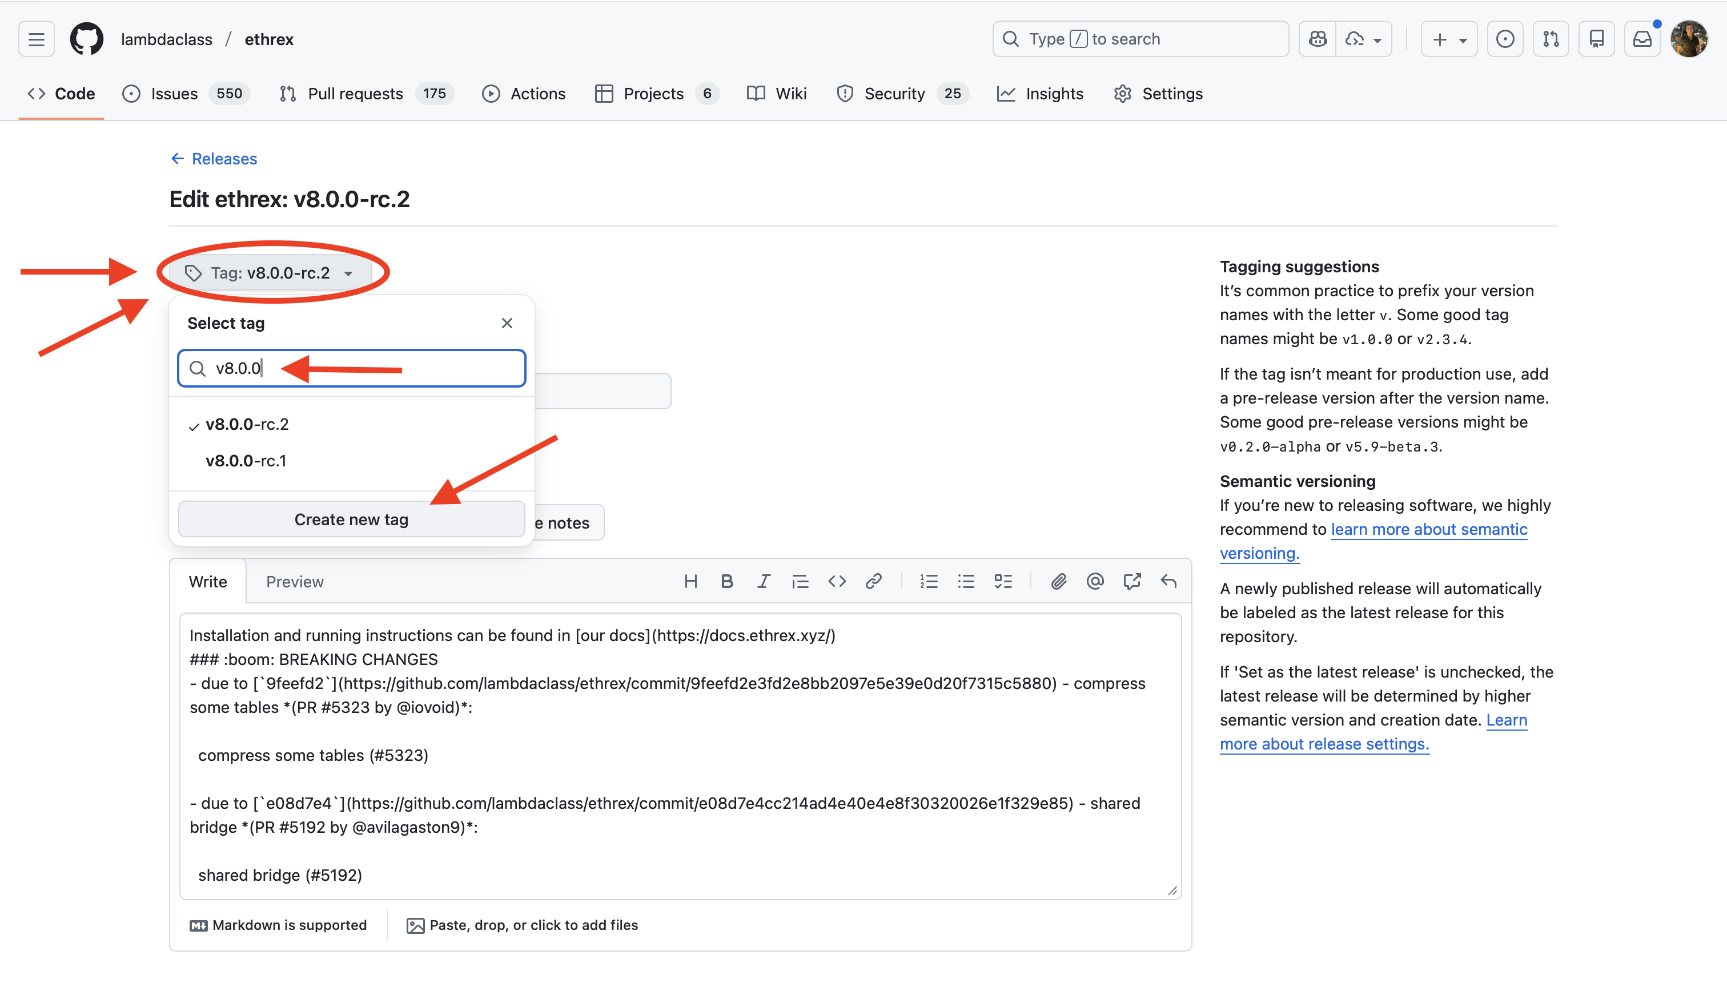Open the Tag: v8.0.0-rc.2 dropdown
Viewport: 1727px width, 983px height.
pos(270,273)
